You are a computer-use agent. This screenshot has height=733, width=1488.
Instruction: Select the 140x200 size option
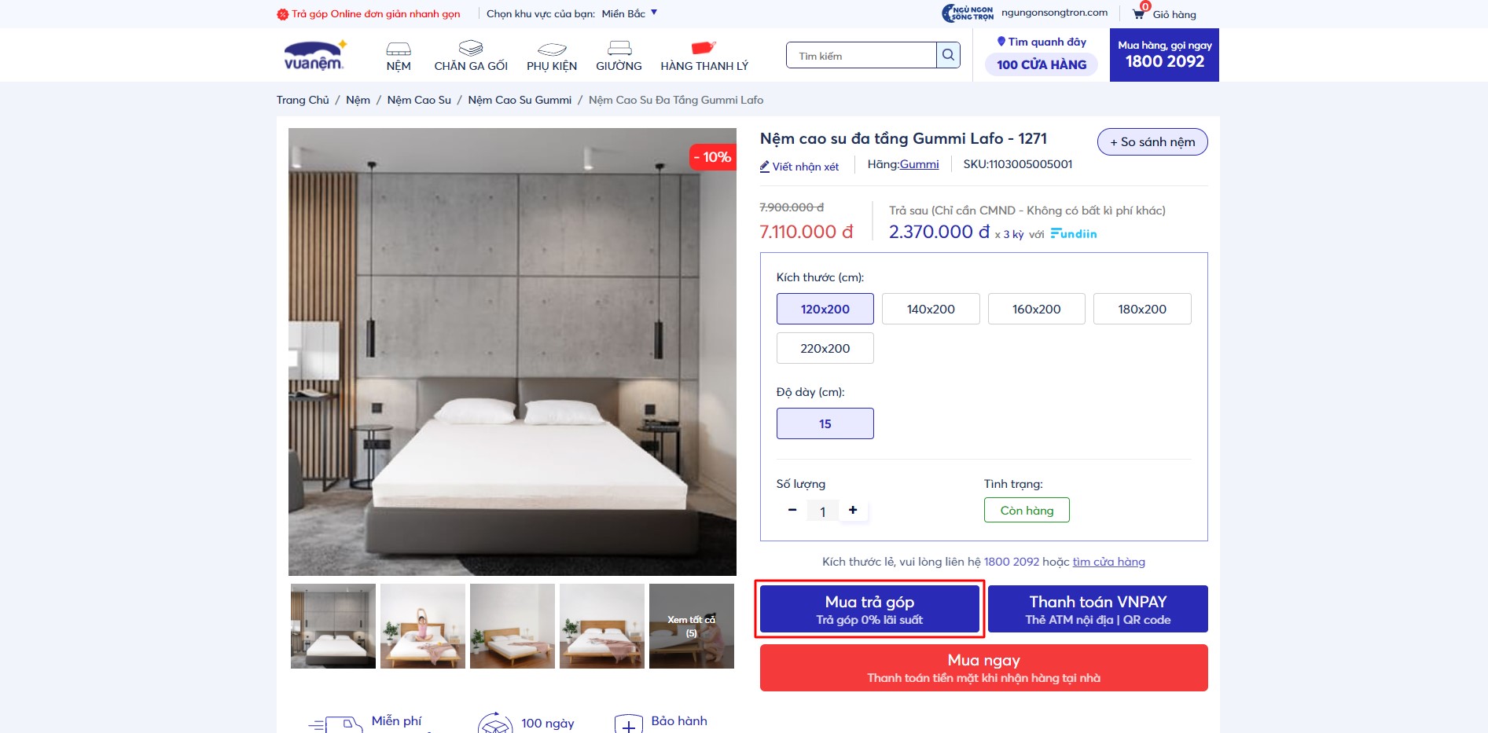coord(931,309)
